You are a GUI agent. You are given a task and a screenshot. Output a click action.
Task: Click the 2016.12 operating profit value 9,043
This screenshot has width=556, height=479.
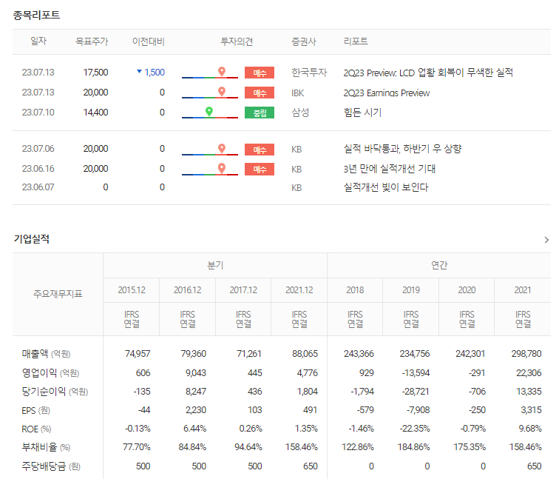pyautogui.click(x=196, y=373)
